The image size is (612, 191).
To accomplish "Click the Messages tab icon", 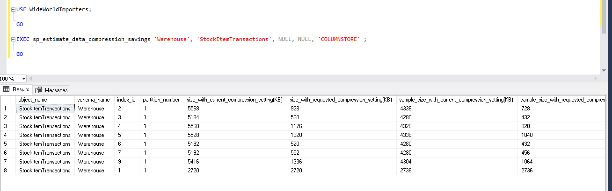I will click(x=38, y=90).
